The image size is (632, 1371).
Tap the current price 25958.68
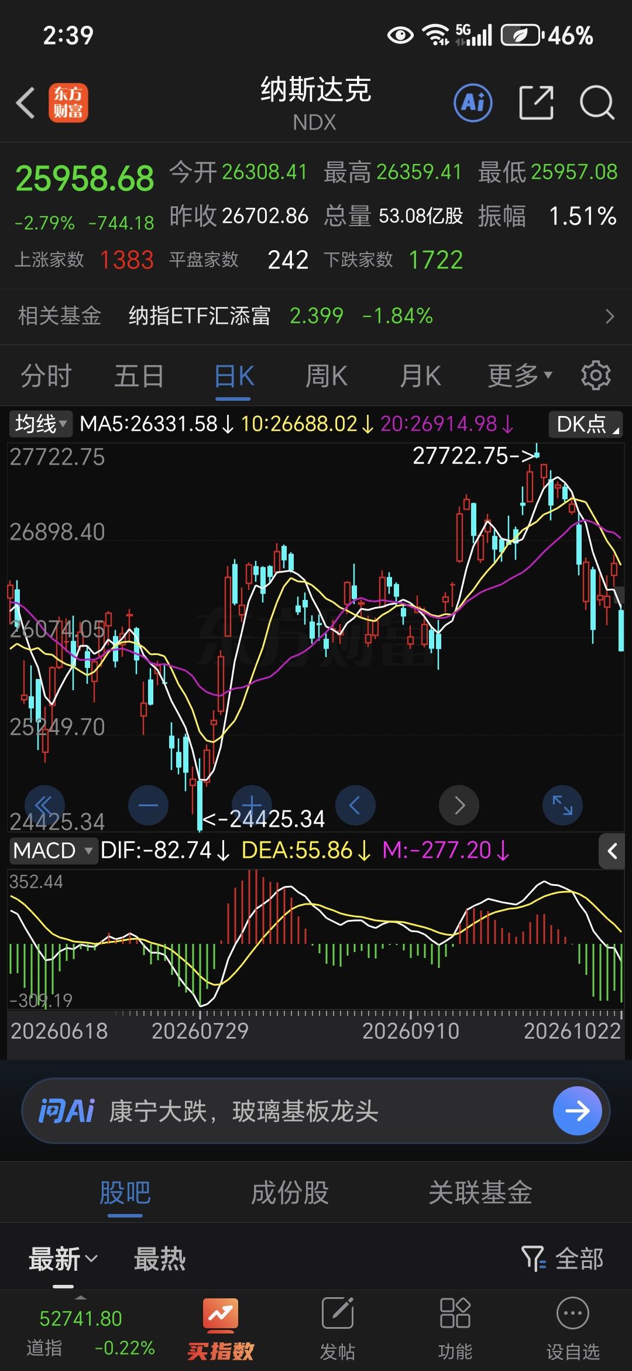pos(85,179)
